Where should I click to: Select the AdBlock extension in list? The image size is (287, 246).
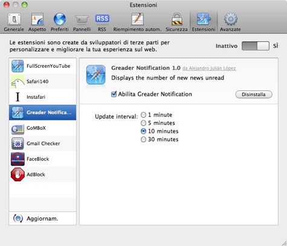coord(42,175)
